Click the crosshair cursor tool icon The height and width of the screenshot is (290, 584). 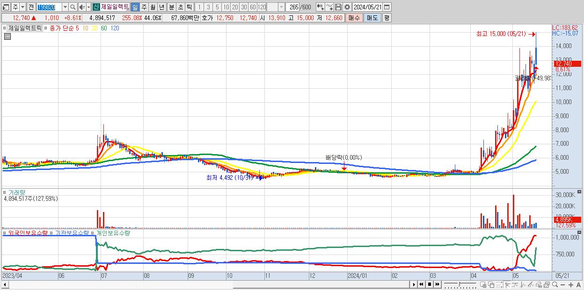click(507, 284)
